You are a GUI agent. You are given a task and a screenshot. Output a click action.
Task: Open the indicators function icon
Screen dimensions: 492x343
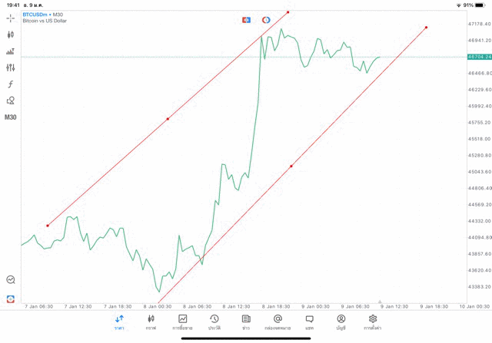coord(11,84)
